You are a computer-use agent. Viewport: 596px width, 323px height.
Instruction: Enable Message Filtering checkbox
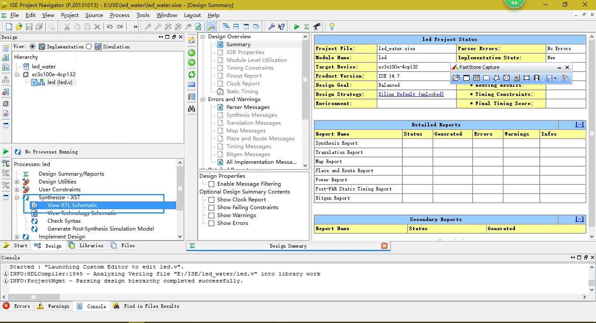[x=211, y=184]
